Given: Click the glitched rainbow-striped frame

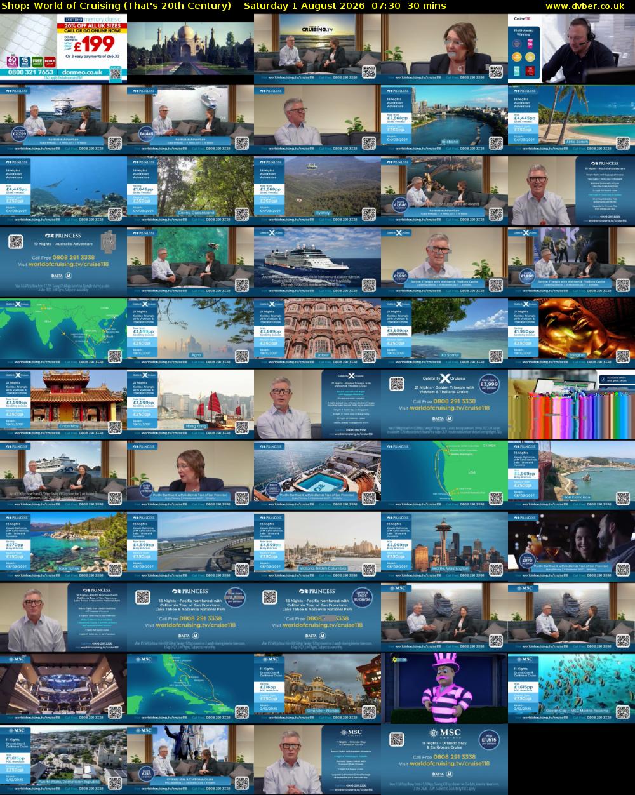Looking at the screenshot, I should point(571,403).
